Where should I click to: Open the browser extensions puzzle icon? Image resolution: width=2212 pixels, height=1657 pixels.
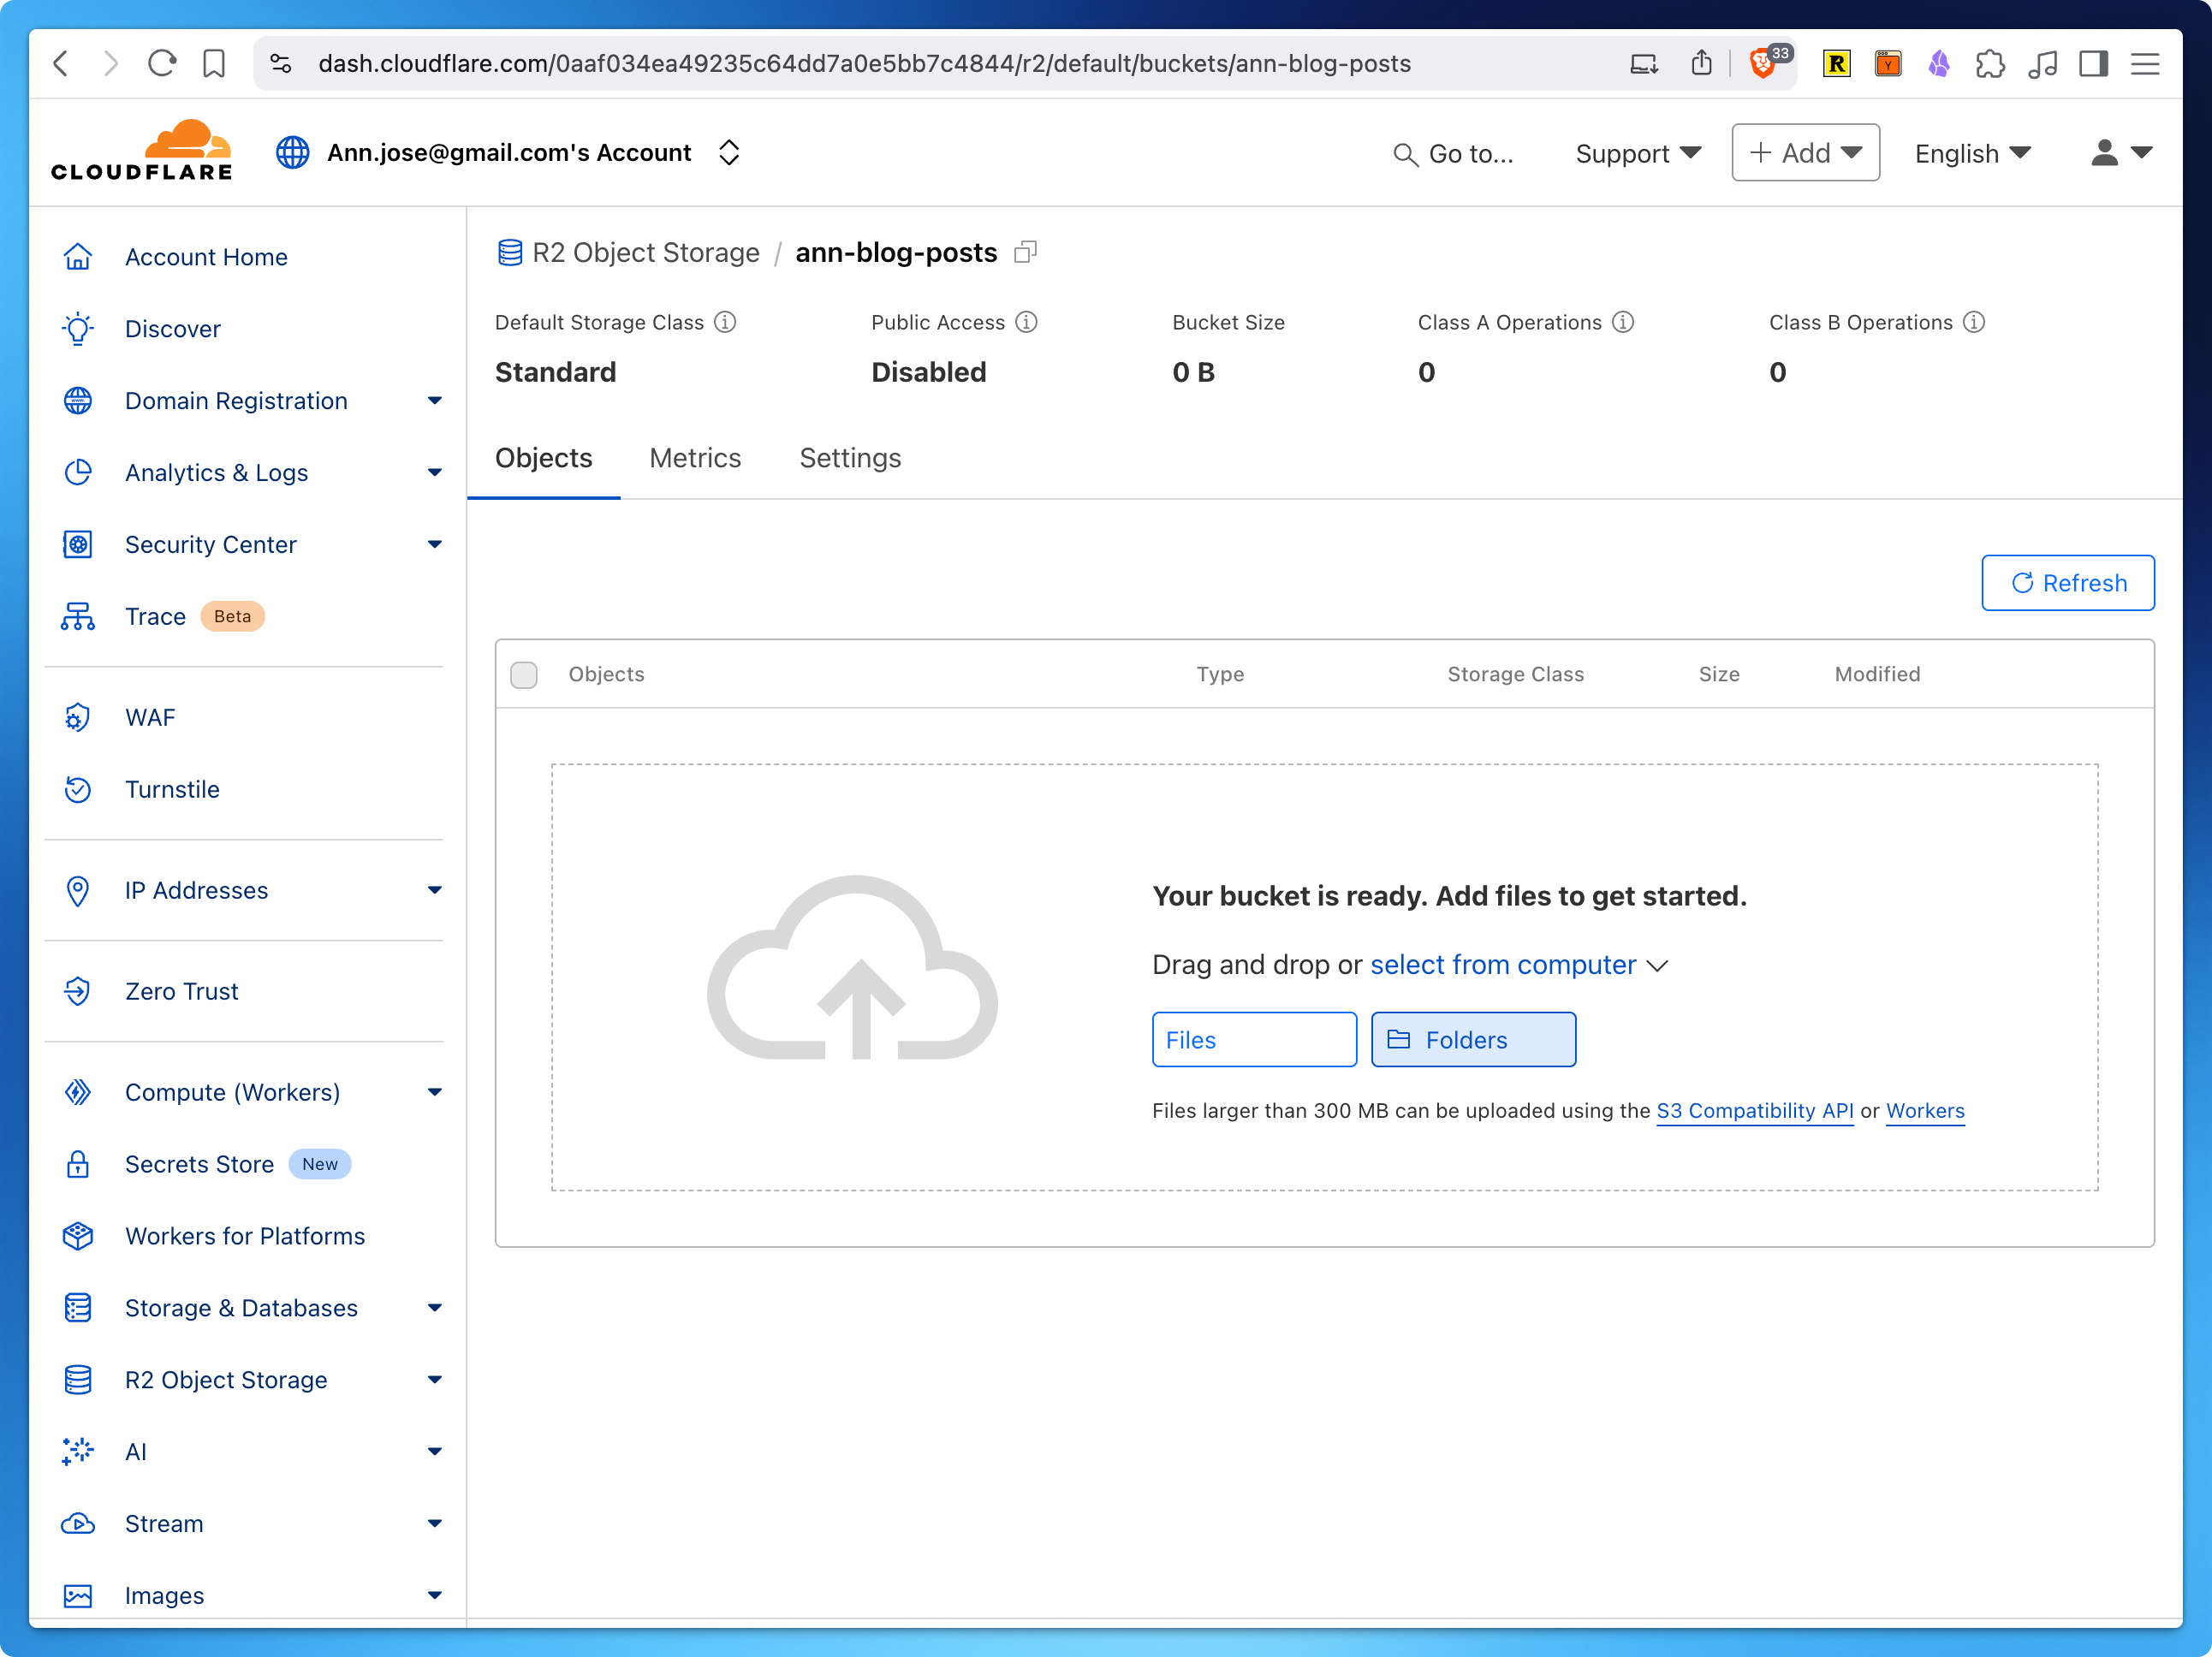[x=1990, y=64]
